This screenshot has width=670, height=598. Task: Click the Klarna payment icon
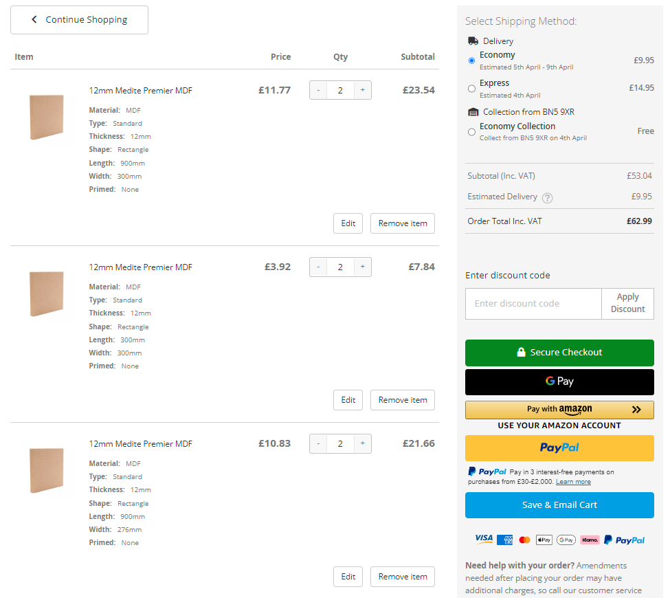590,540
